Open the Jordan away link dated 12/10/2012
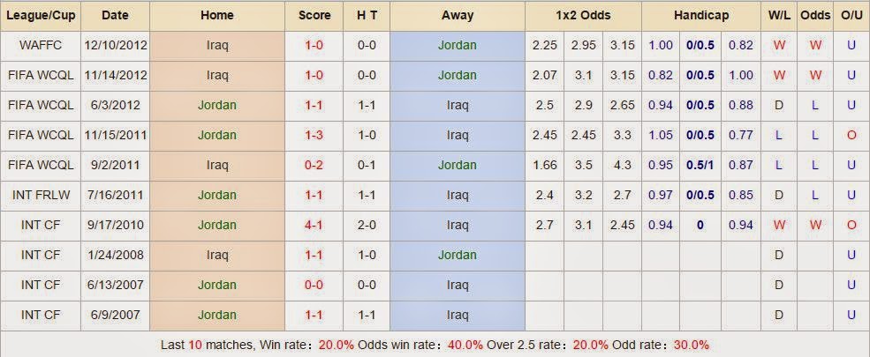This screenshot has height=357, width=870. coord(458,45)
